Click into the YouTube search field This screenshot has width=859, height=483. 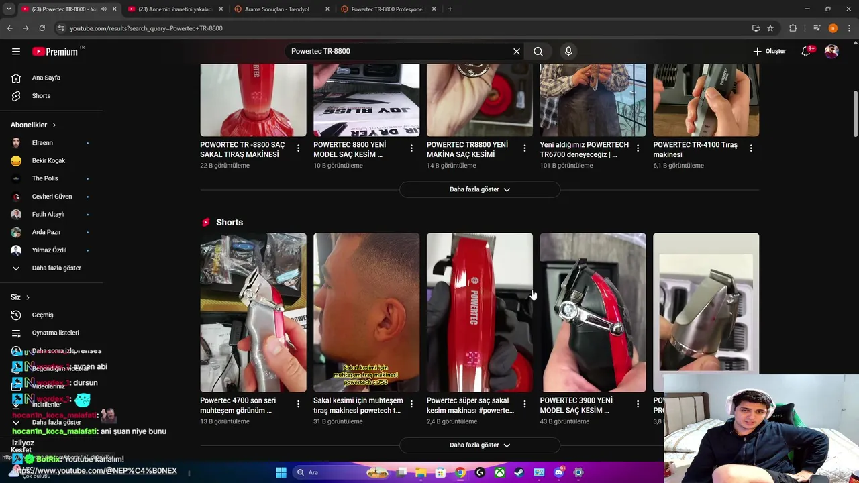(x=399, y=51)
